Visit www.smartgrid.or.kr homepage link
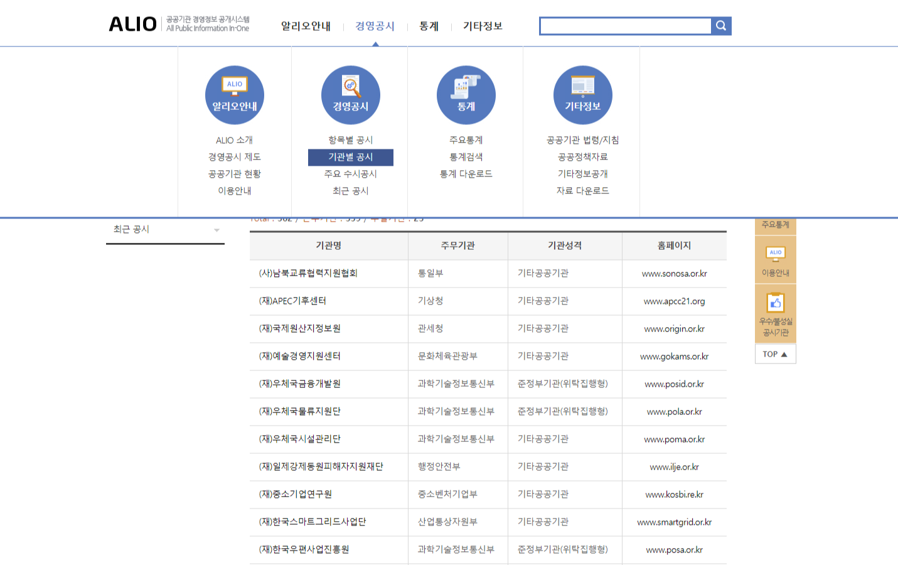Viewport: 898px width, 565px height. pyautogui.click(x=675, y=522)
